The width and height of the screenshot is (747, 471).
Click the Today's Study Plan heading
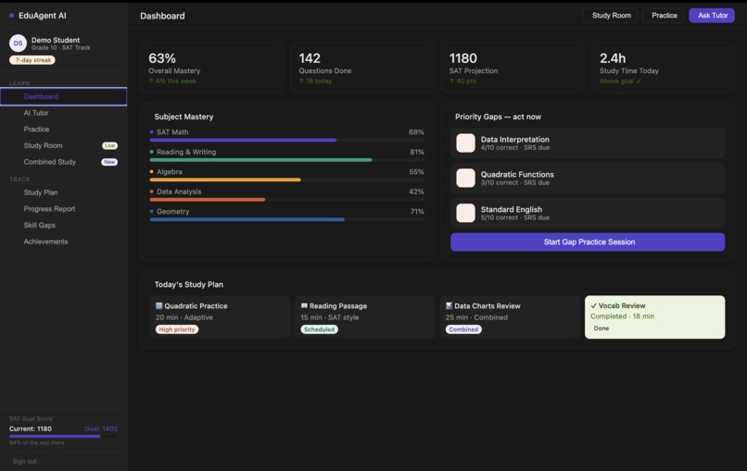click(x=189, y=284)
